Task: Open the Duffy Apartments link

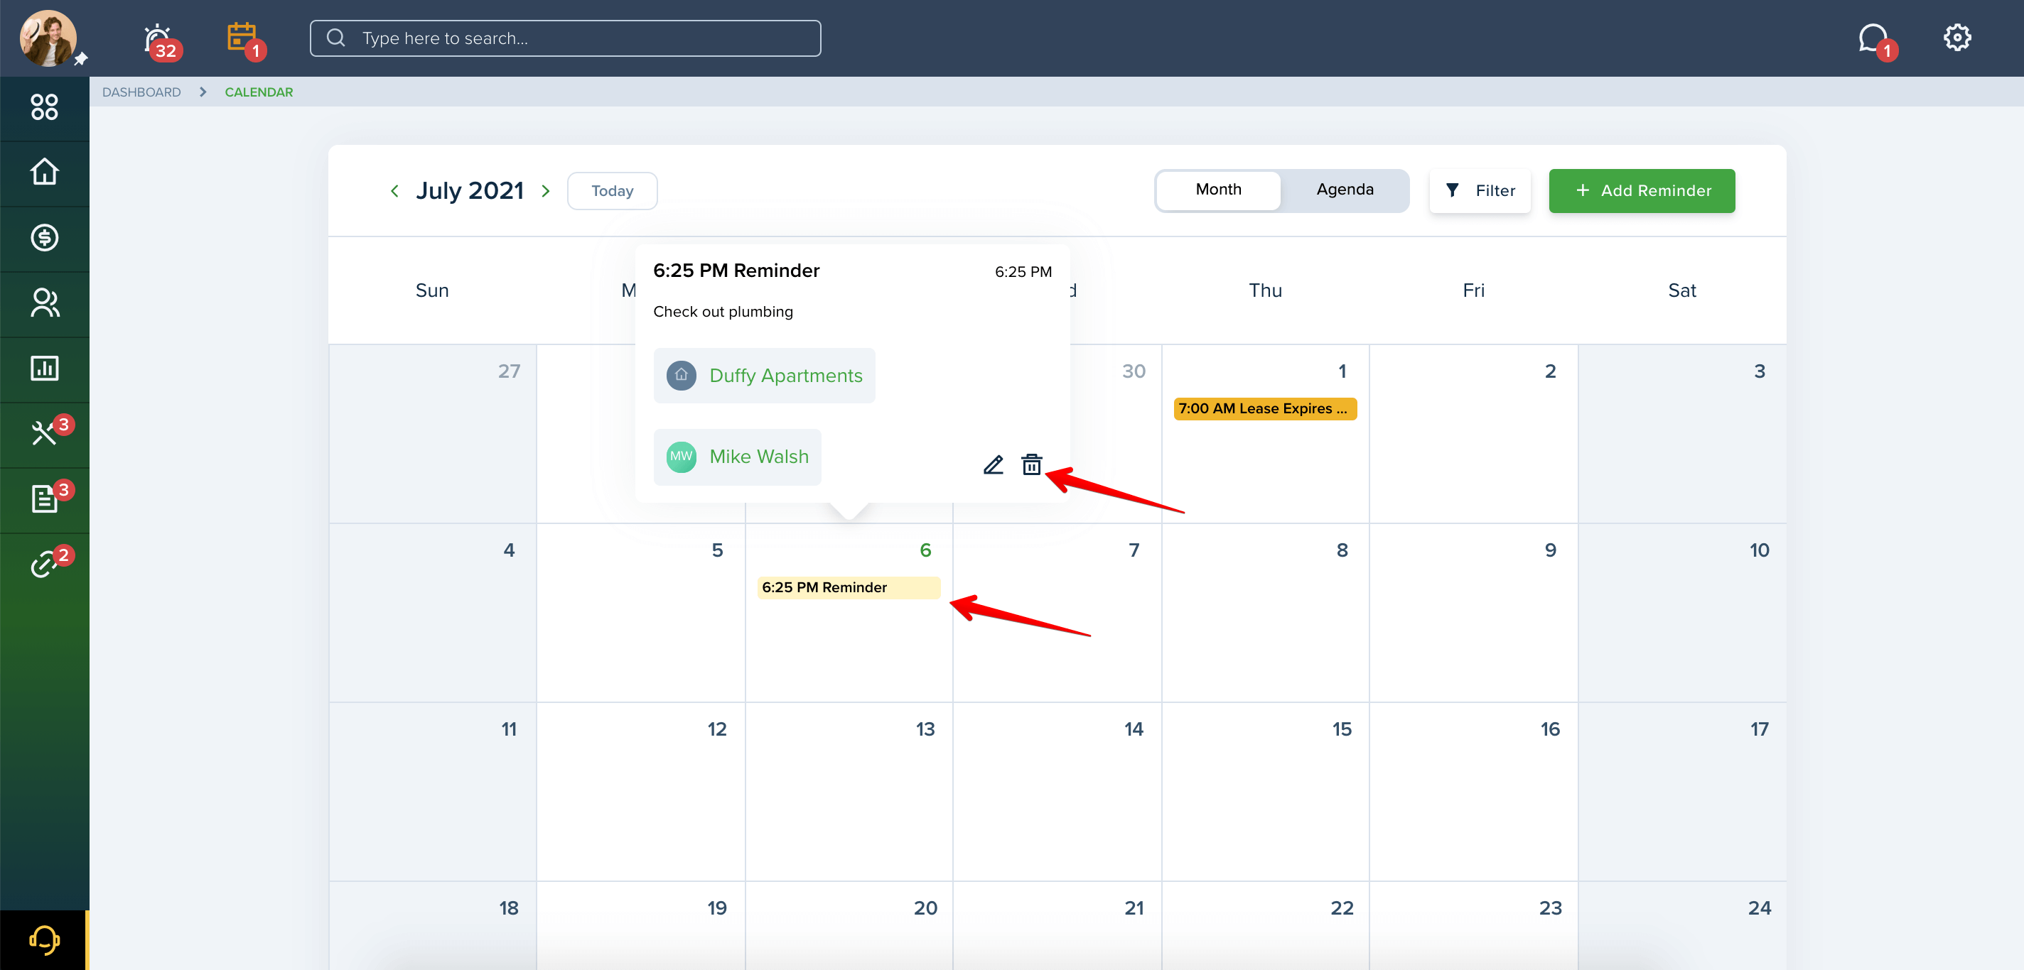Action: pyautogui.click(x=764, y=375)
